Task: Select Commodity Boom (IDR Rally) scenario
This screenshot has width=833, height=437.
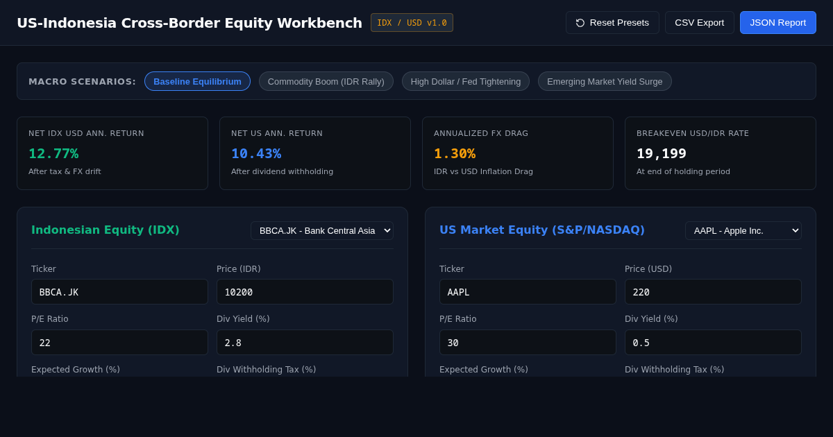Action: coord(326,81)
